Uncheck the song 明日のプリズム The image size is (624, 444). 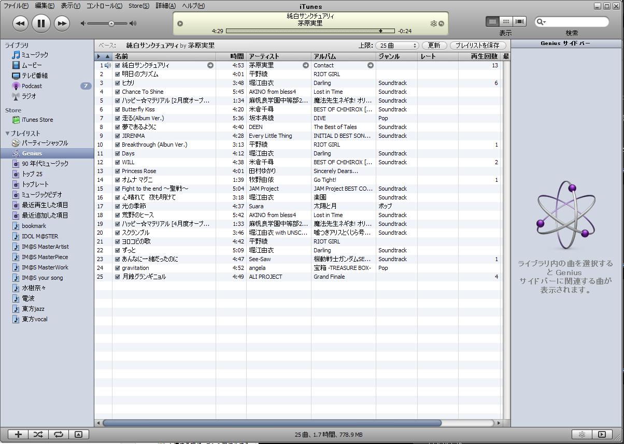[118, 74]
